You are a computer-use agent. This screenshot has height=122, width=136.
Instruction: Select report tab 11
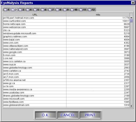(83, 10)
